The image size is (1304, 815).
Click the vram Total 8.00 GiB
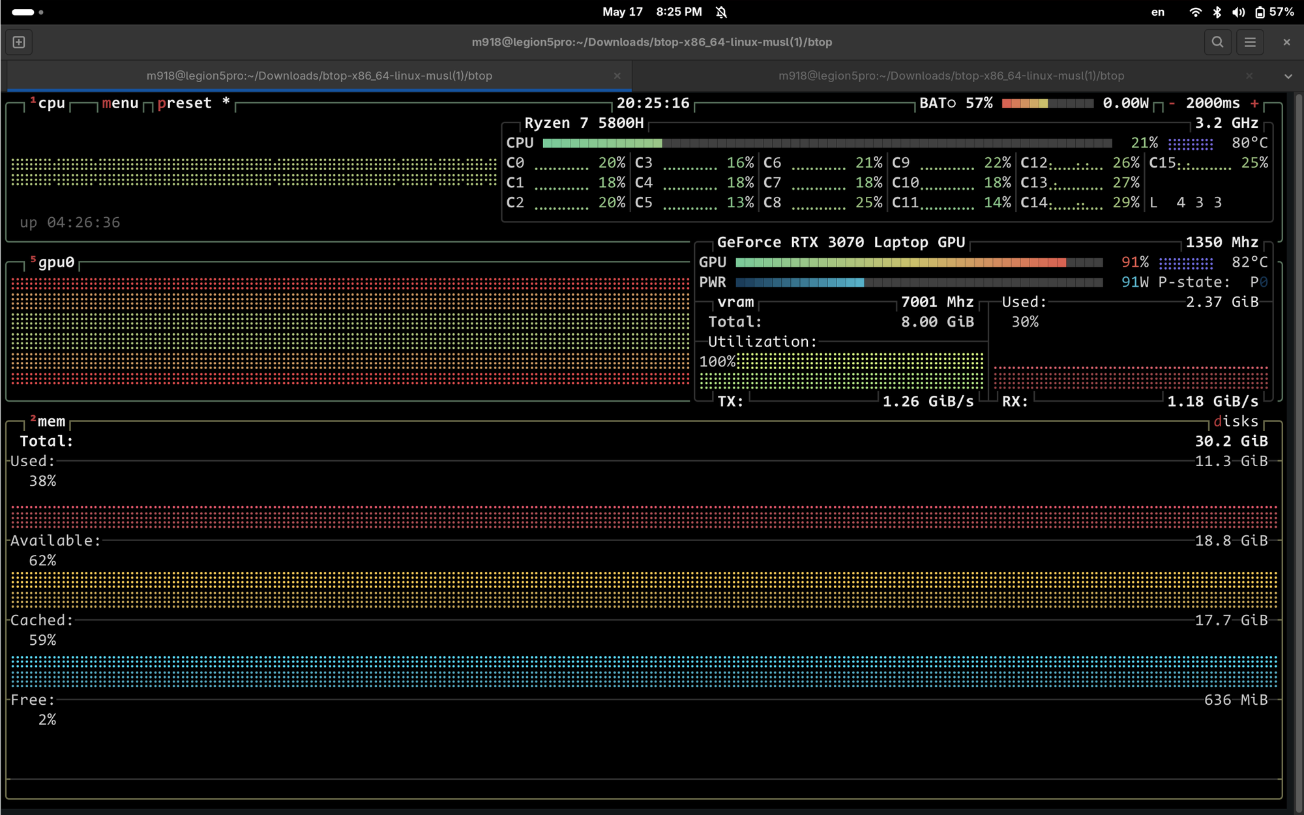841,322
